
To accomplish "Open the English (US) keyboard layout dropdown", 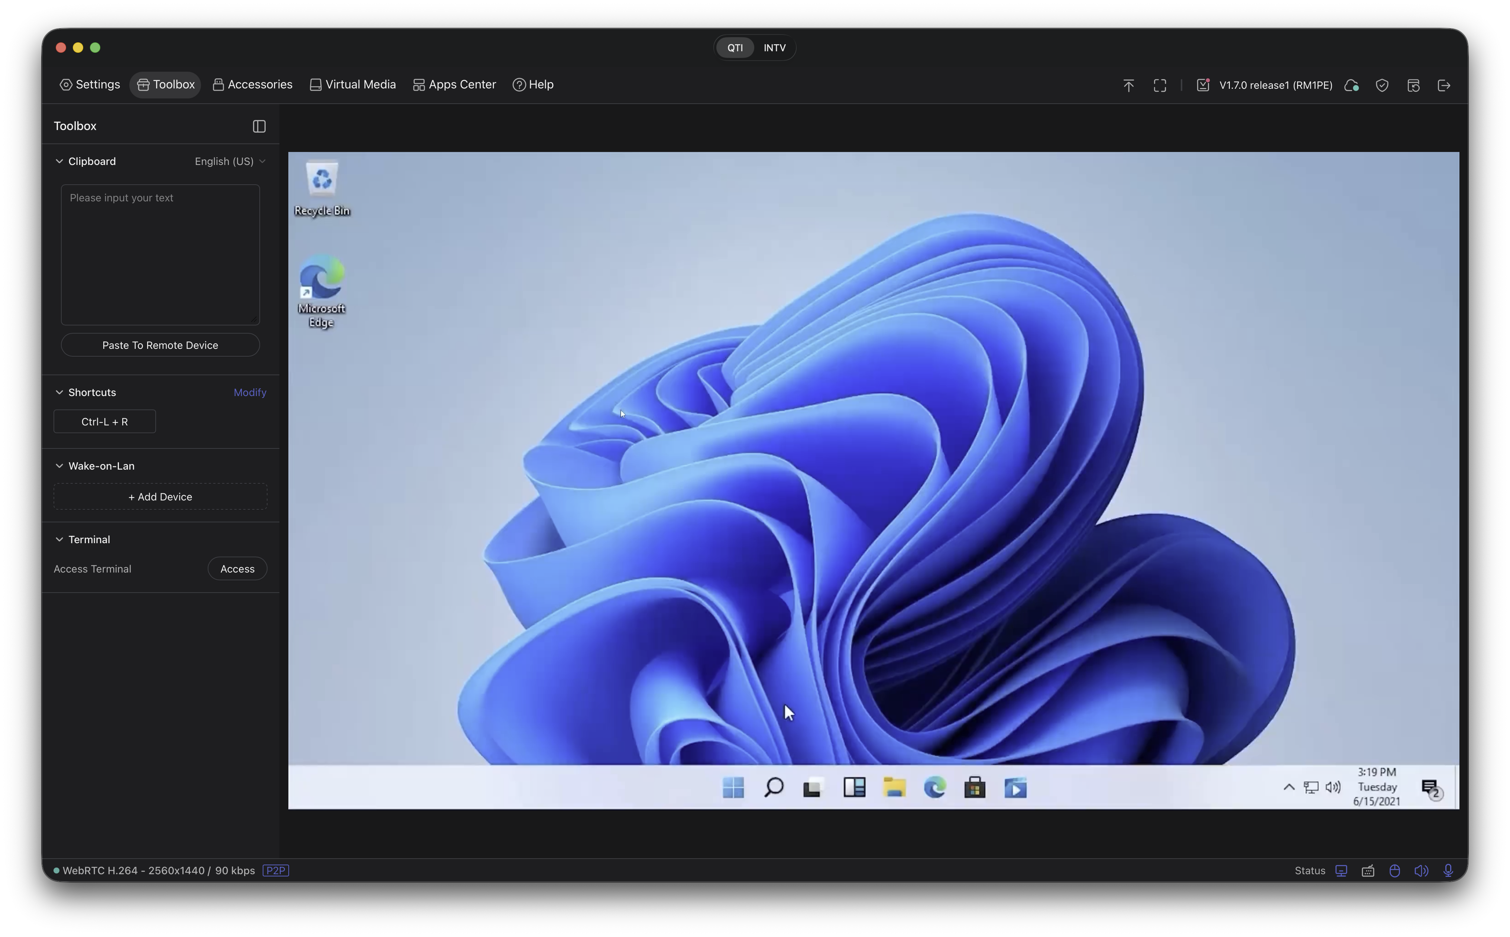I will [x=230, y=161].
